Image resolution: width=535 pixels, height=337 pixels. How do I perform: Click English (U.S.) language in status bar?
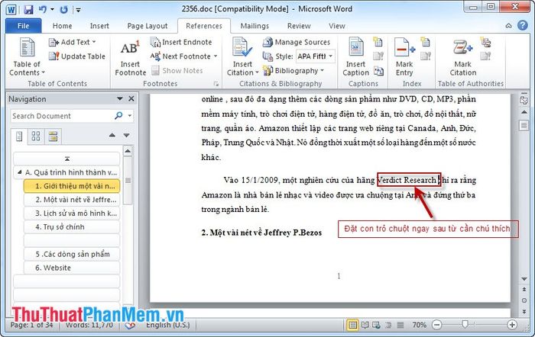pyautogui.click(x=168, y=325)
